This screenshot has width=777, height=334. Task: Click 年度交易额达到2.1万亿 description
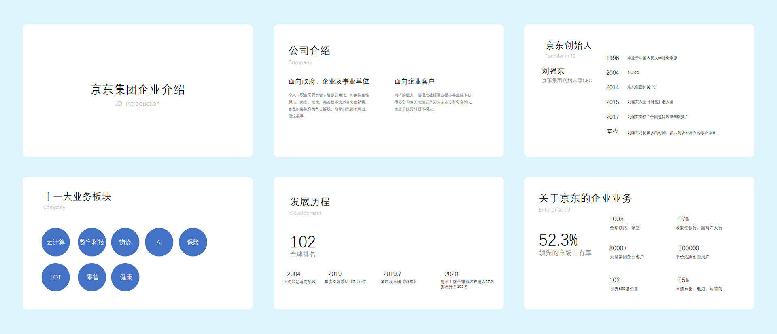coord(345,282)
